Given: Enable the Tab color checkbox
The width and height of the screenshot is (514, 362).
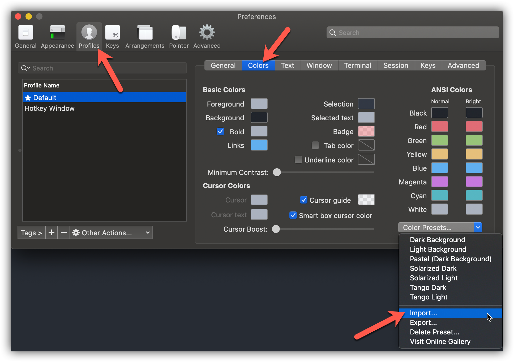Looking at the screenshot, I should [315, 145].
